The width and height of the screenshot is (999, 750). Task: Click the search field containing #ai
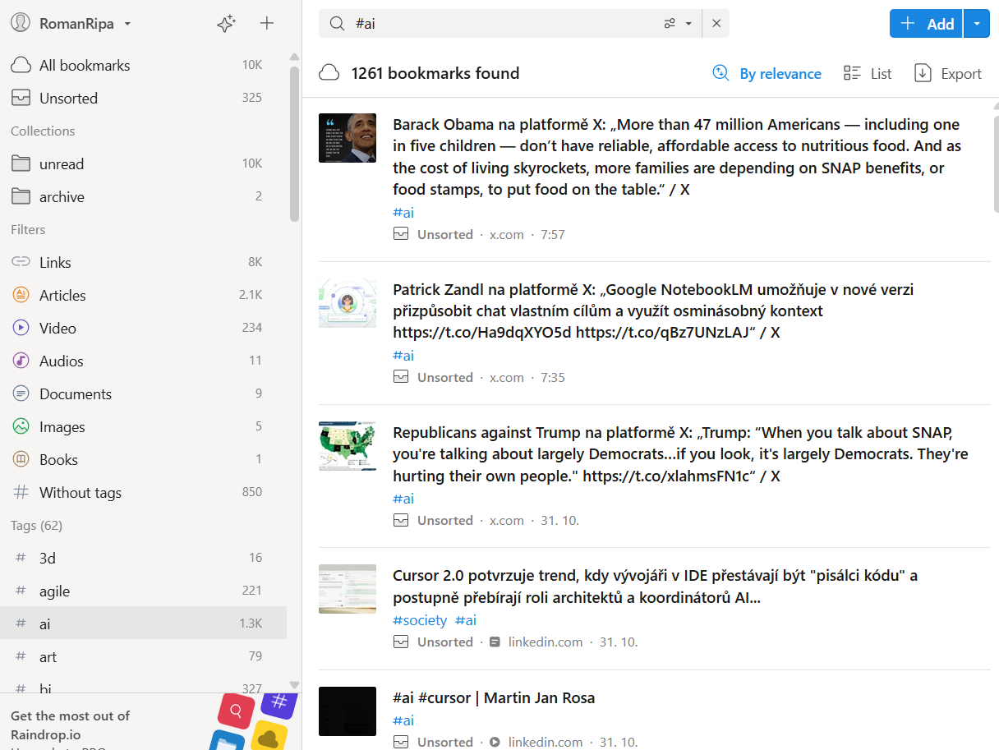click(x=503, y=24)
